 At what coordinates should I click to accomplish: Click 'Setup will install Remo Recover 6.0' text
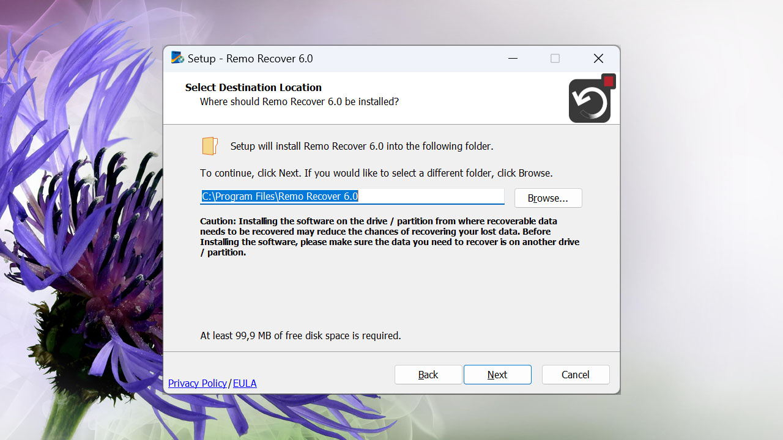pos(362,146)
